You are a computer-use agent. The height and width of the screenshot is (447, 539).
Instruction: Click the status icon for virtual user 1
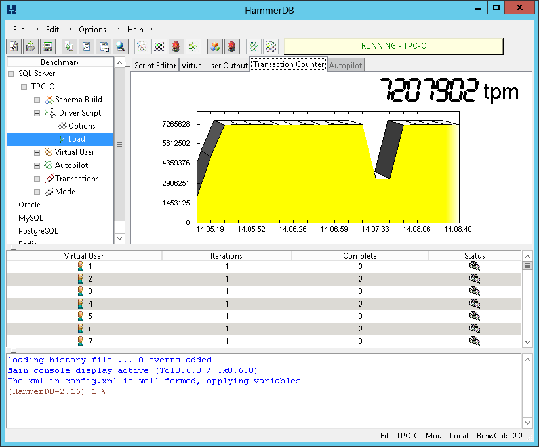coord(475,266)
